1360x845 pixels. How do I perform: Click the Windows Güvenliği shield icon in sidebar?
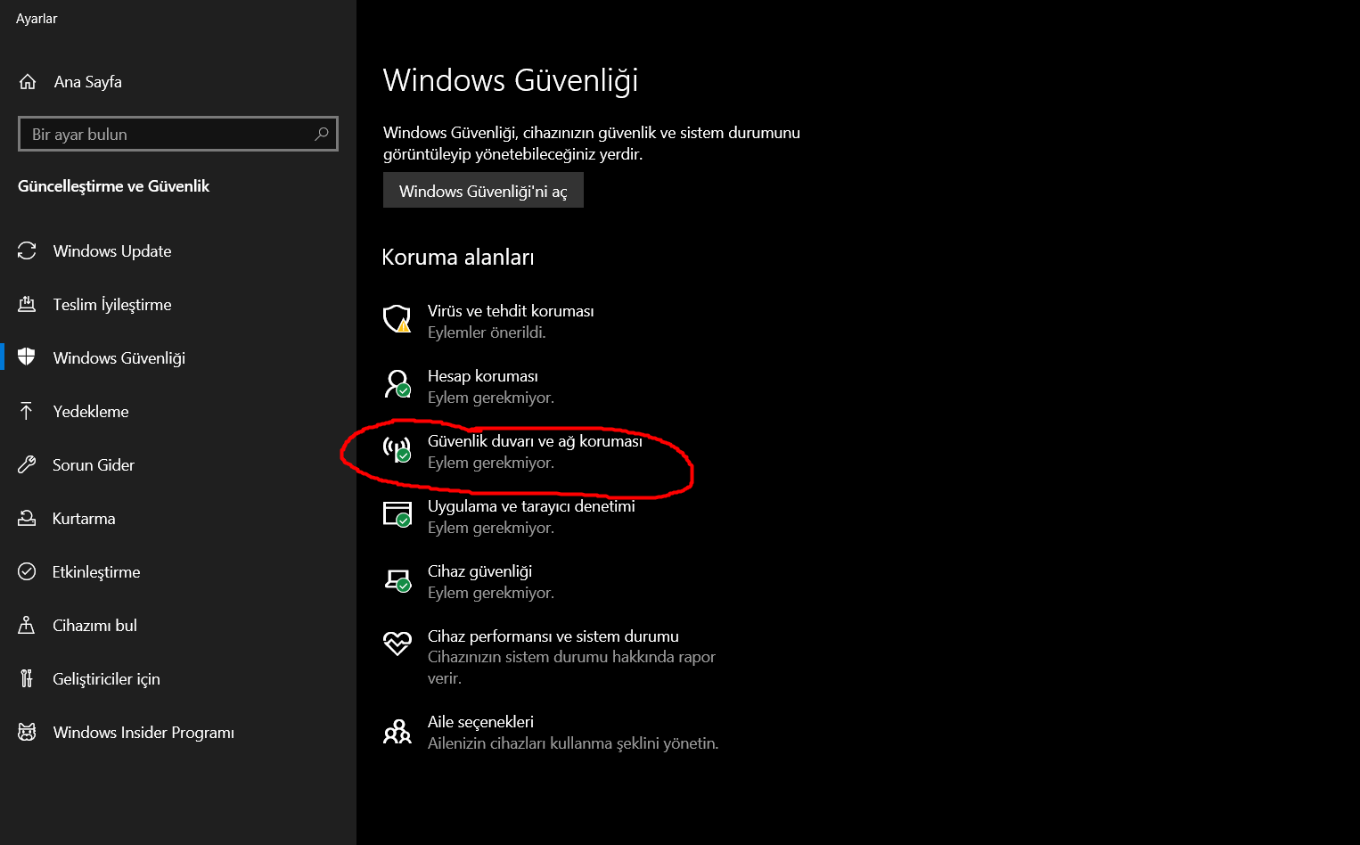click(27, 357)
